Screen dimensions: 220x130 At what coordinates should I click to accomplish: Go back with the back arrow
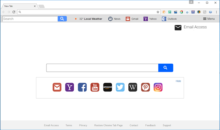point(4,12)
